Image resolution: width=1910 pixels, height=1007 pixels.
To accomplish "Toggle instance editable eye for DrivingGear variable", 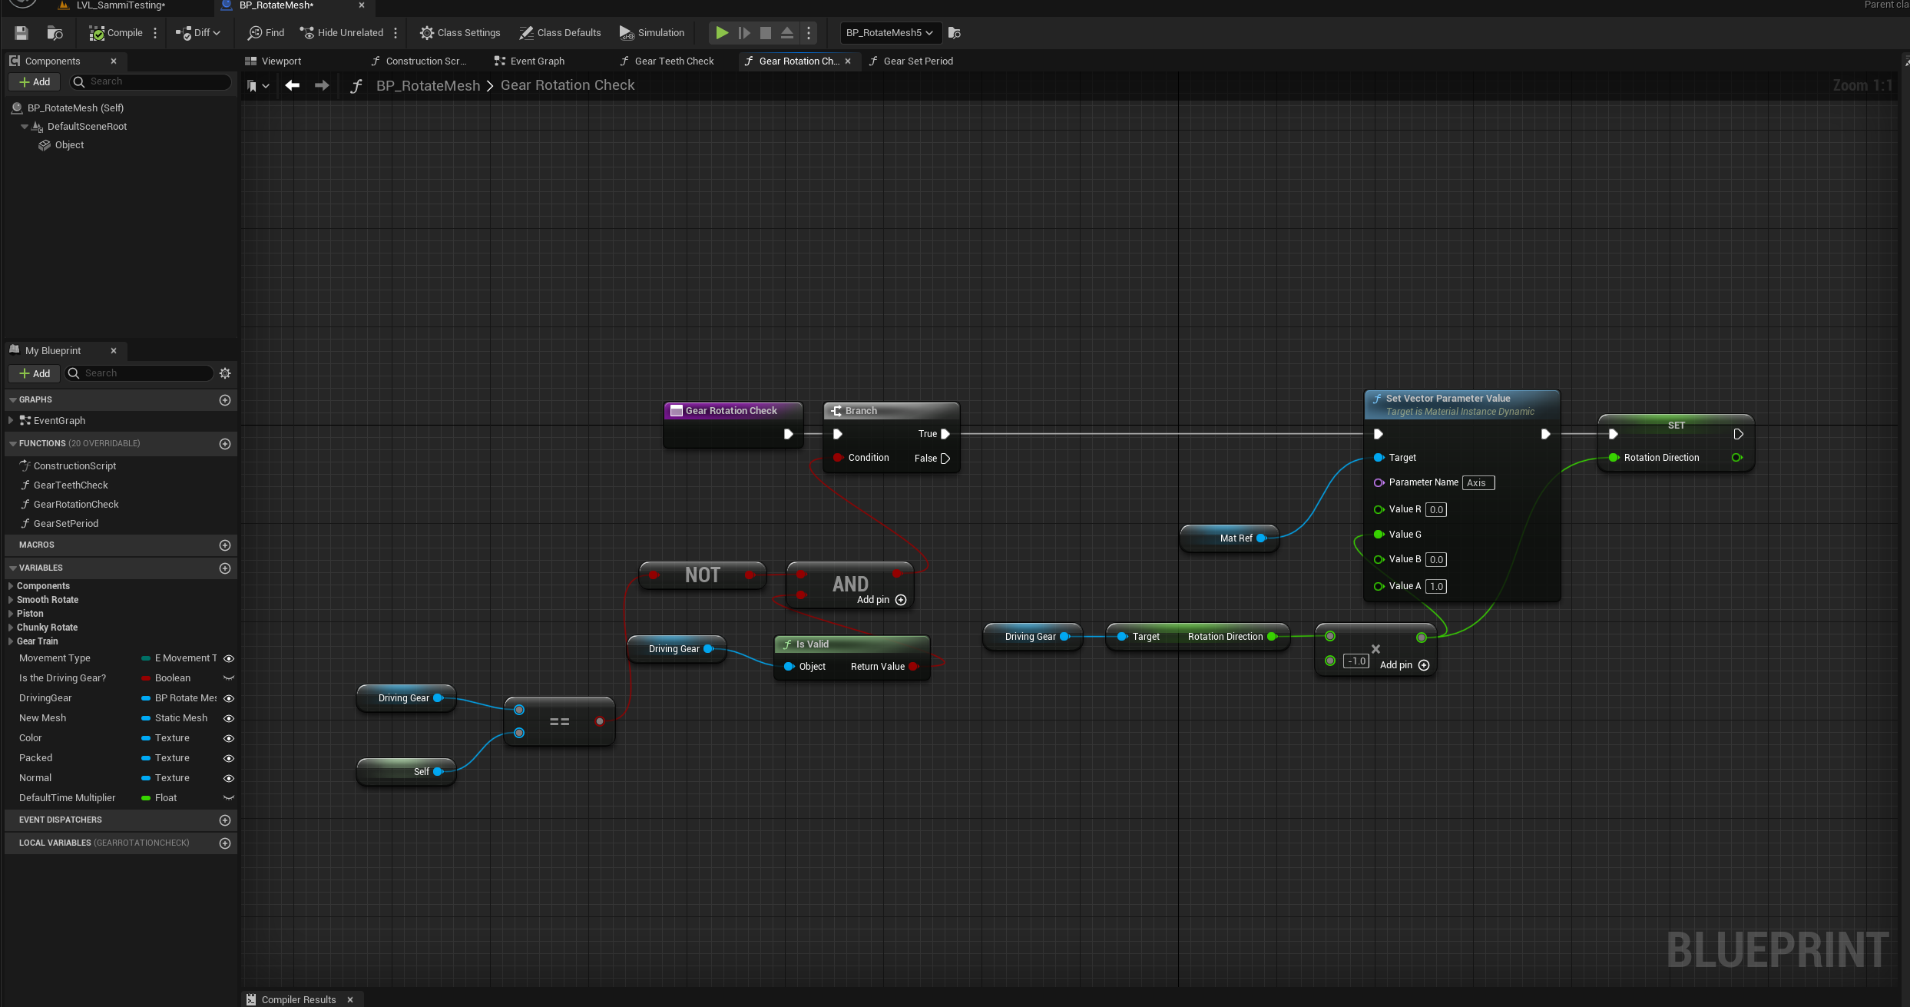I will pyautogui.click(x=228, y=697).
